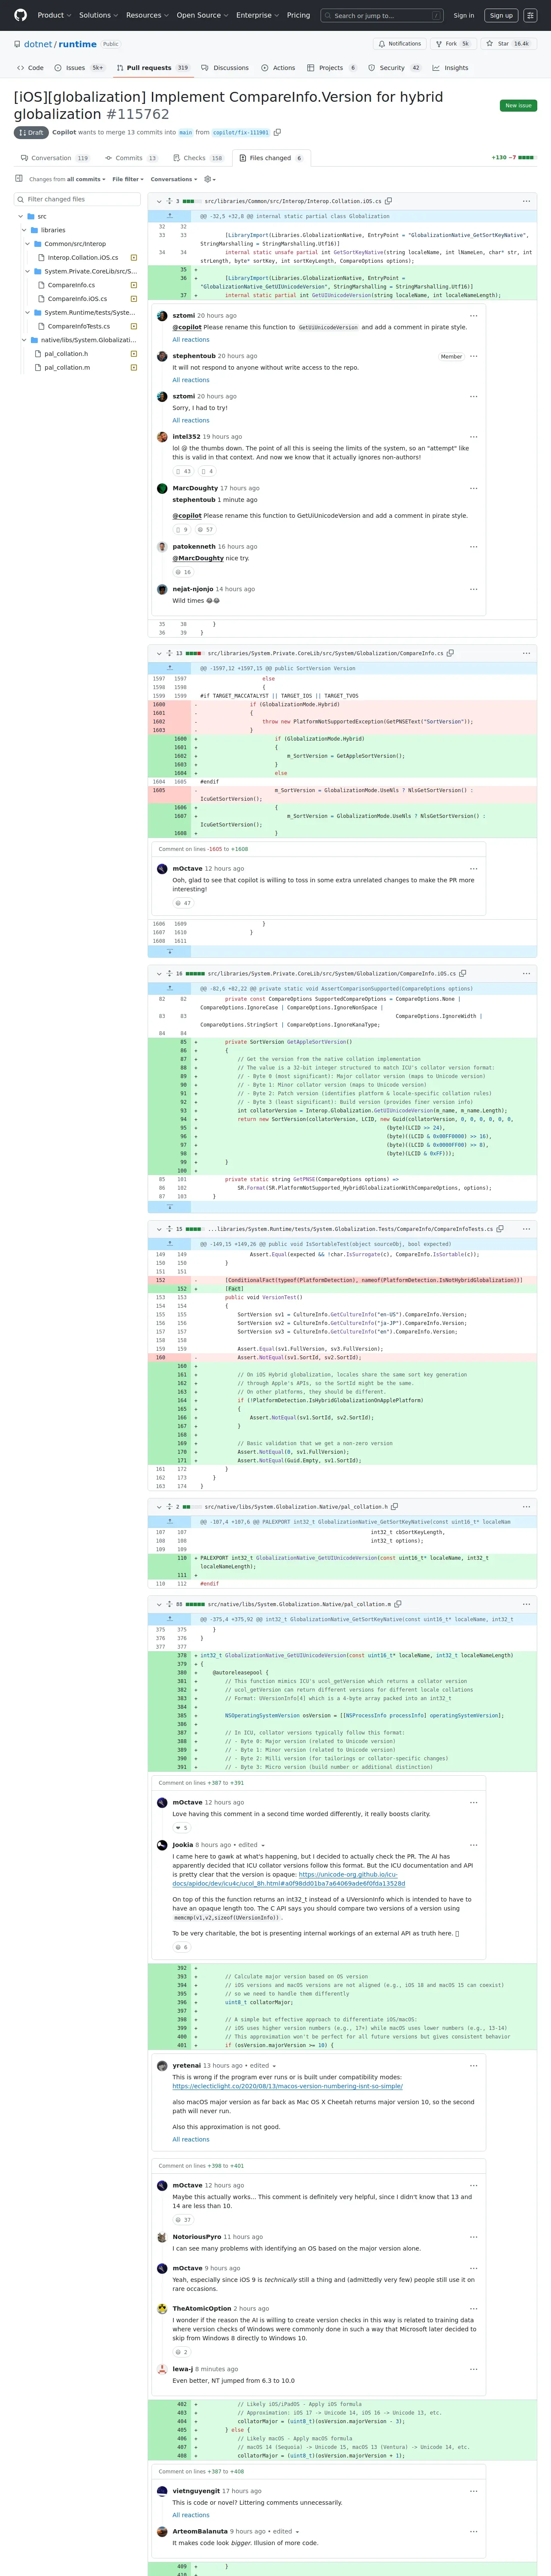Click the 43 reaction on intel352's comment
This screenshot has height=2576, width=551.
pyautogui.click(x=183, y=471)
